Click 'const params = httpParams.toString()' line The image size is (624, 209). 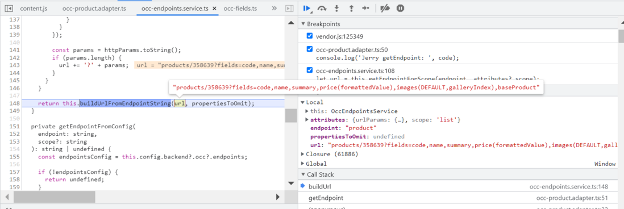pyautogui.click(x=117, y=50)
